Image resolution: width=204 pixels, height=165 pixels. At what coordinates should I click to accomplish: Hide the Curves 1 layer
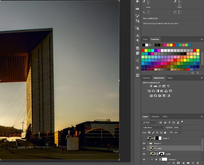click(x=144, y=159)
